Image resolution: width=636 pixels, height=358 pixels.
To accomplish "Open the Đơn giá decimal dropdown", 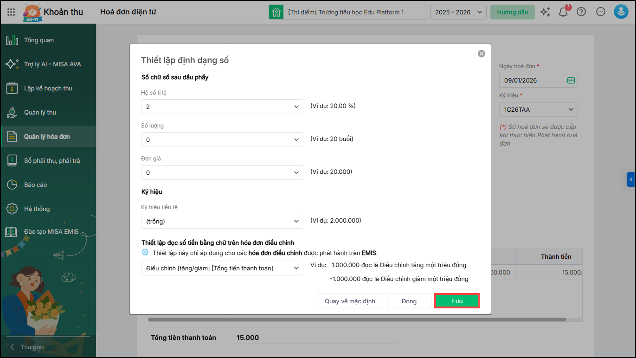I will click(x=222, y=173).
